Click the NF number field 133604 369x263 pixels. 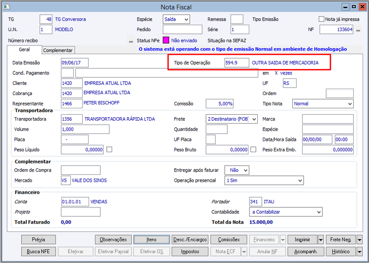337,30
